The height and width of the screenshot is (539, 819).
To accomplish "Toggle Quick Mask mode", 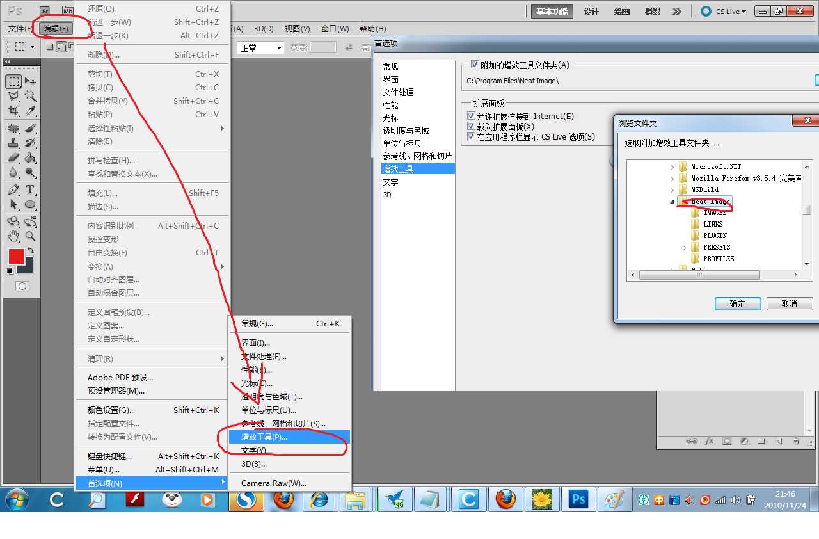I will point(22,286).
